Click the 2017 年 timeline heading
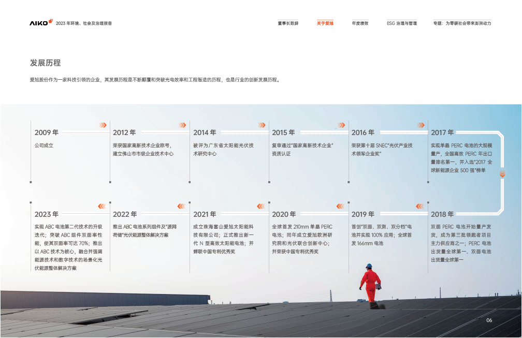 tap(442, 133)
